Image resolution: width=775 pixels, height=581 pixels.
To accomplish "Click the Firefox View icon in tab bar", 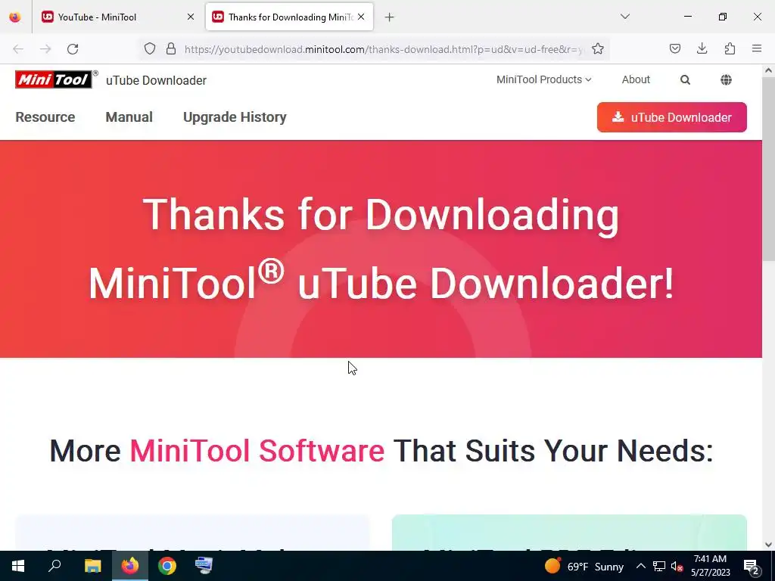I will click(x=15, y=17).
